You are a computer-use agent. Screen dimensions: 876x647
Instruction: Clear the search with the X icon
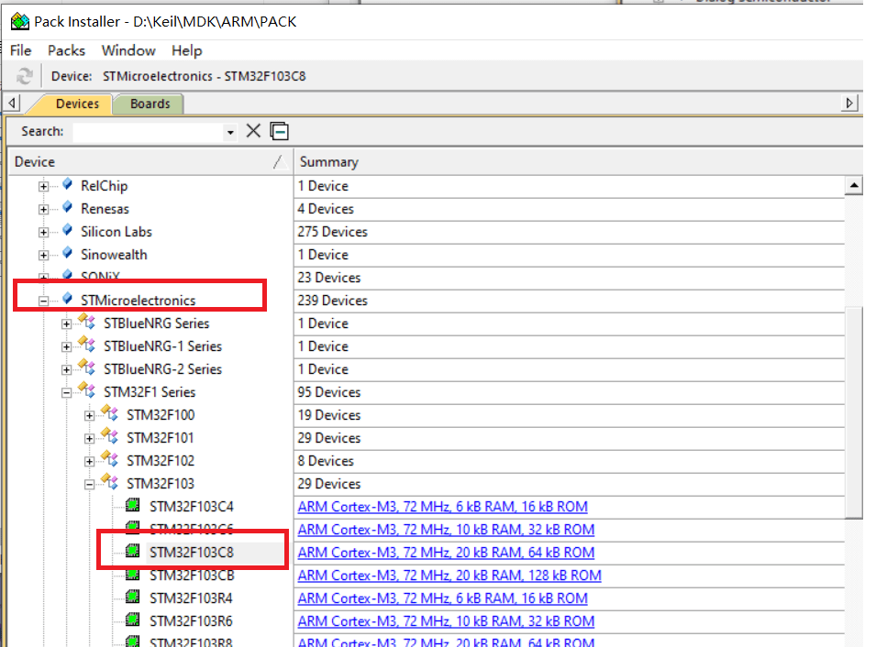pos(253,131)
